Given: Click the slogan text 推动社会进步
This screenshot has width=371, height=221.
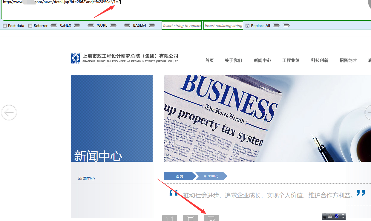Looking at the screenshot, I should click(201, 195).
